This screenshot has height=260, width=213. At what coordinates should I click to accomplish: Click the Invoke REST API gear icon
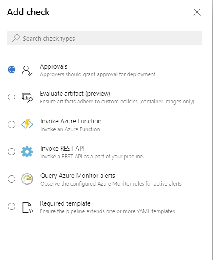click(x=27, y=151)
